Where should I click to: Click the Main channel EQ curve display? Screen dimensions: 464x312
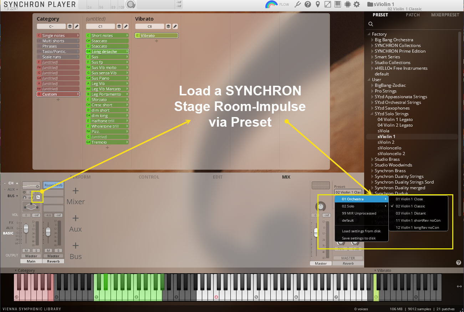pos(31,185)
